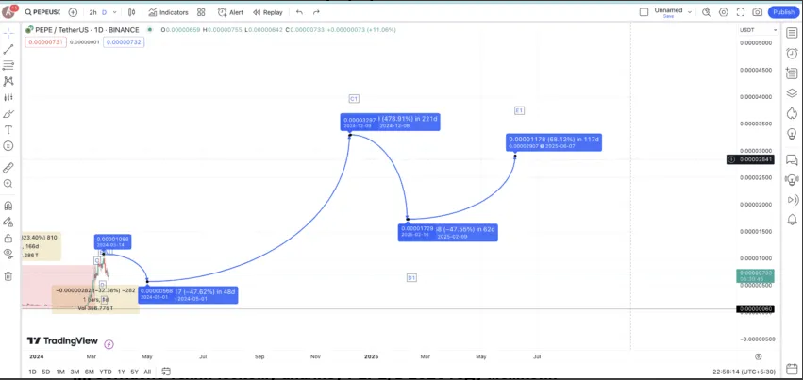Screen dimensions: 803x380
Task: Select the 3M date range
Action: 75,372
